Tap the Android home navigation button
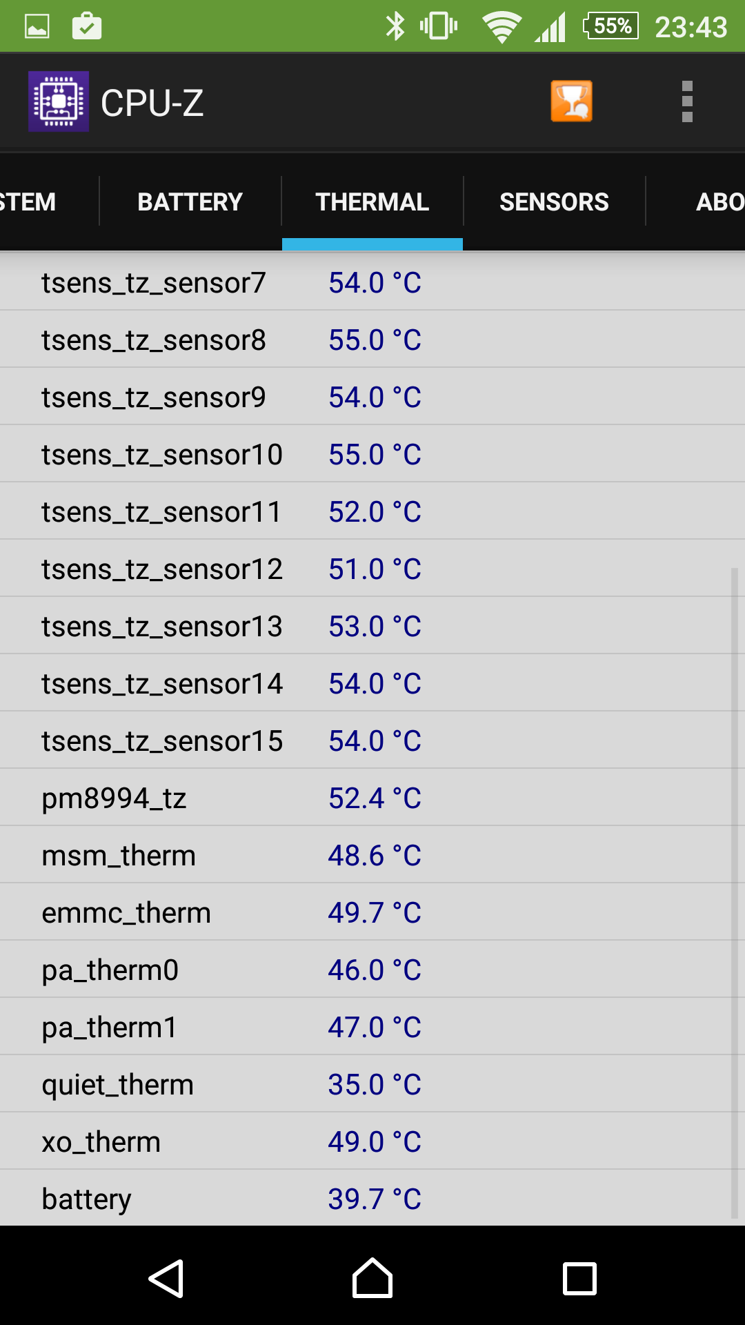The height and width of the screenshot is (1325, 745). 372,1278
